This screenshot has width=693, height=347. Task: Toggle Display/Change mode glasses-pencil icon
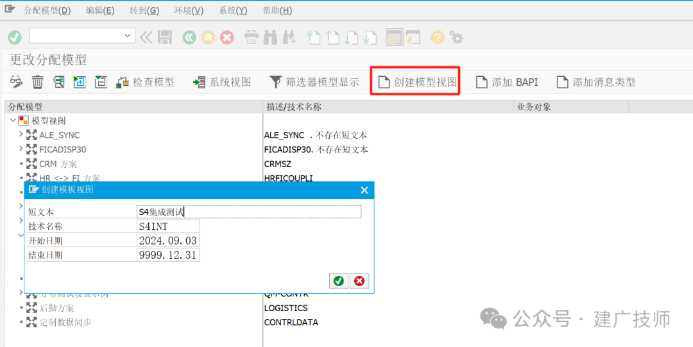point(16,81)
